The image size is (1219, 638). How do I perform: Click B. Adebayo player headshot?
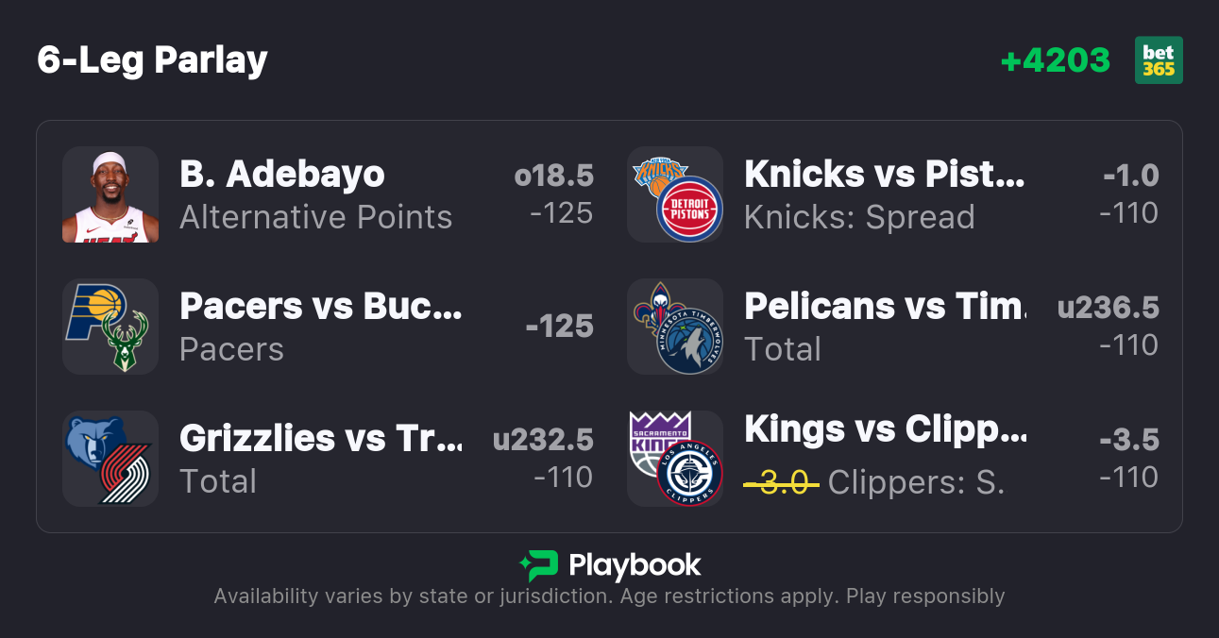tap(110, 194)
